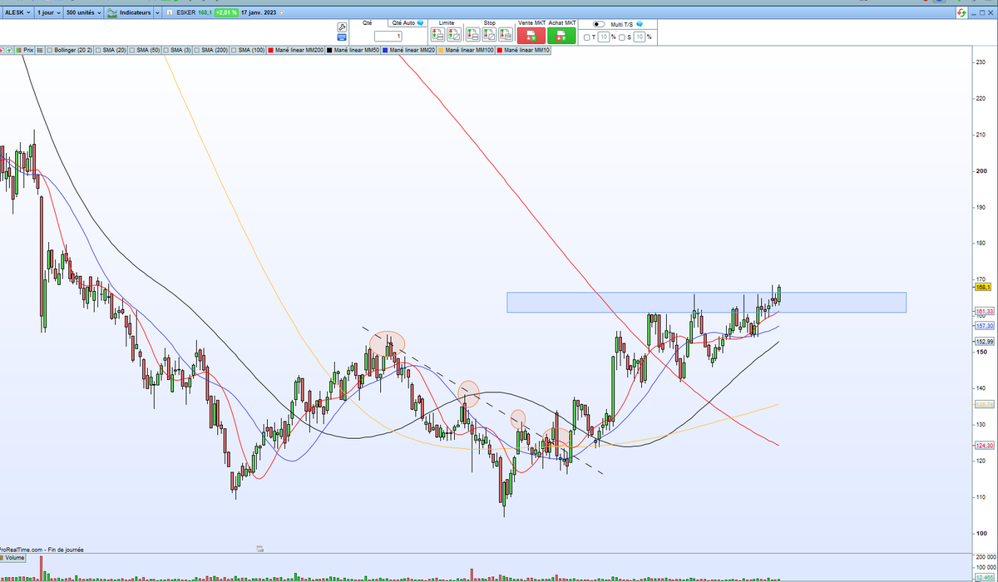Click the first Limite order icon
Screen dimensions: 998x582
[437, 35]
